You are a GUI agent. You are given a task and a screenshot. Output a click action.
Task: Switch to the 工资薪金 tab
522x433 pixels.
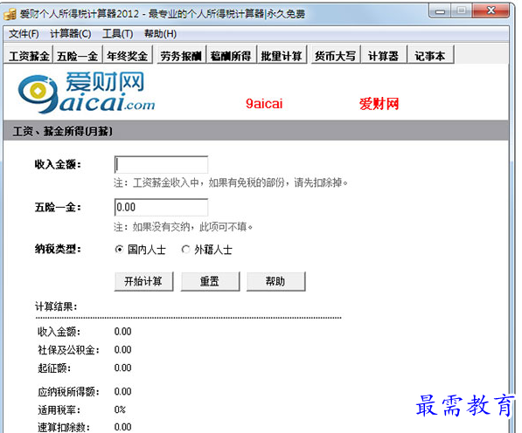pyautogui.click(x=29, y=56)
